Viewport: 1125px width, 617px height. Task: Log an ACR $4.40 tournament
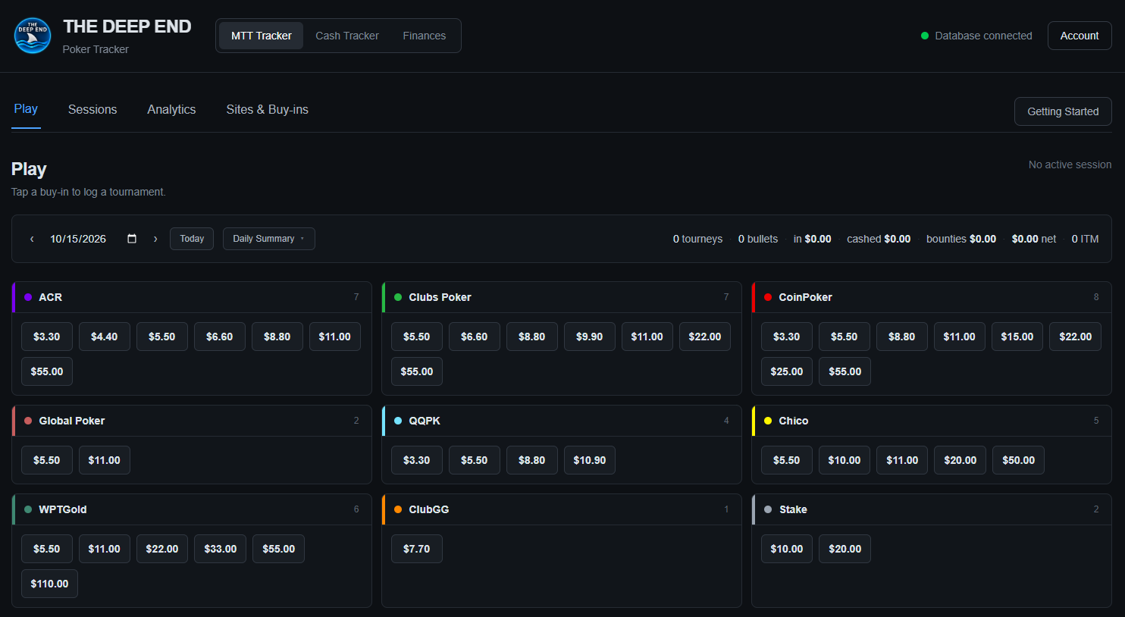click(x=105, y=337)
